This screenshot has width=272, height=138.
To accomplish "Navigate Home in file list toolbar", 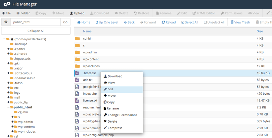I will click(x=84, y=22).
